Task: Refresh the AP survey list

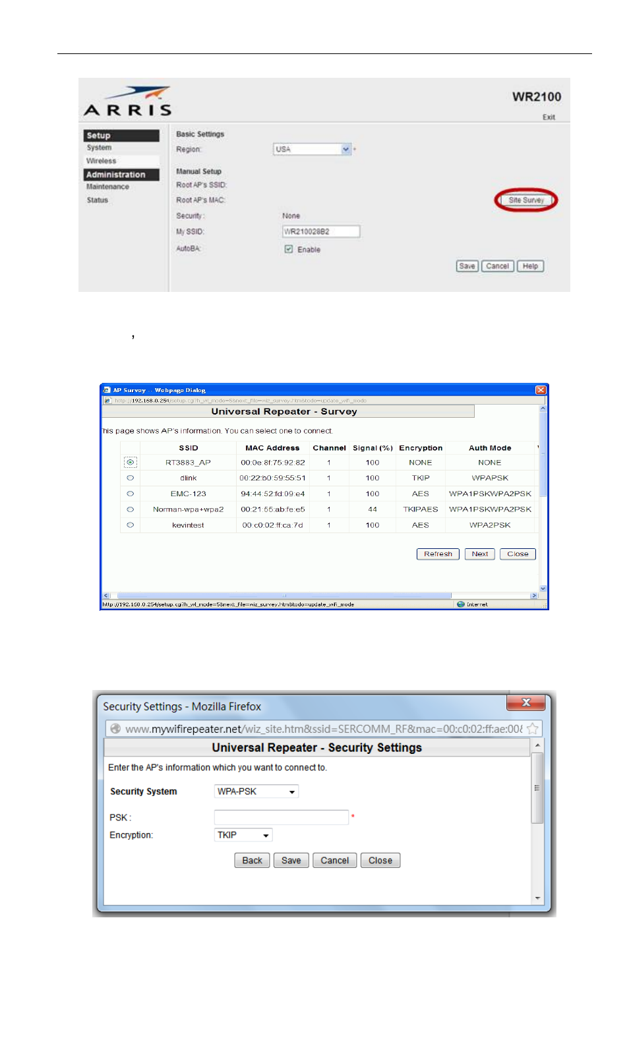Action: [438, 554]
